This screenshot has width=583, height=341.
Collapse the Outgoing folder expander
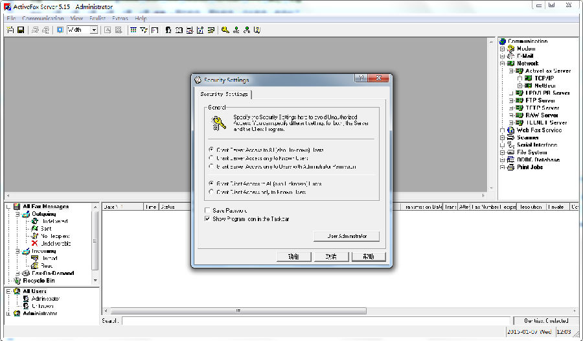(x=17, y=214)
